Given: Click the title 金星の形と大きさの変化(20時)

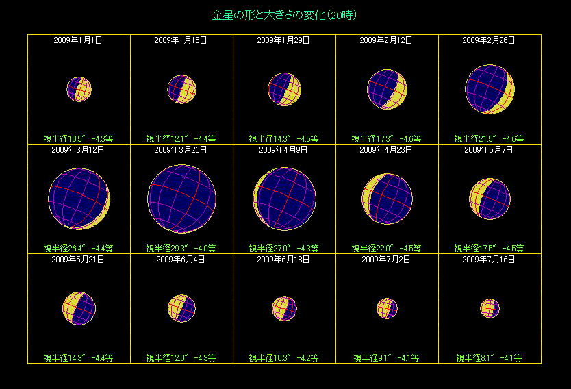Looking at the screenshot, I should (284, 14).
